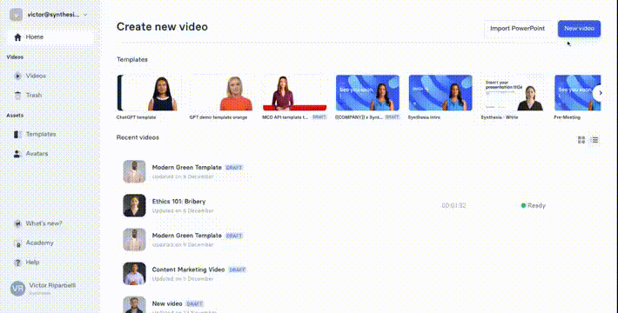The image size is (618, 313).
Task: Select the MCO API template thumbnail
Action: (295, 93)
